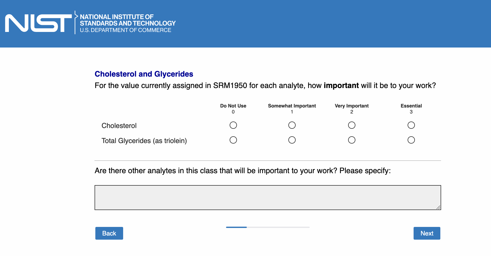Click the Back button
The width and height of the screenshot is (491, 256).
109,233
